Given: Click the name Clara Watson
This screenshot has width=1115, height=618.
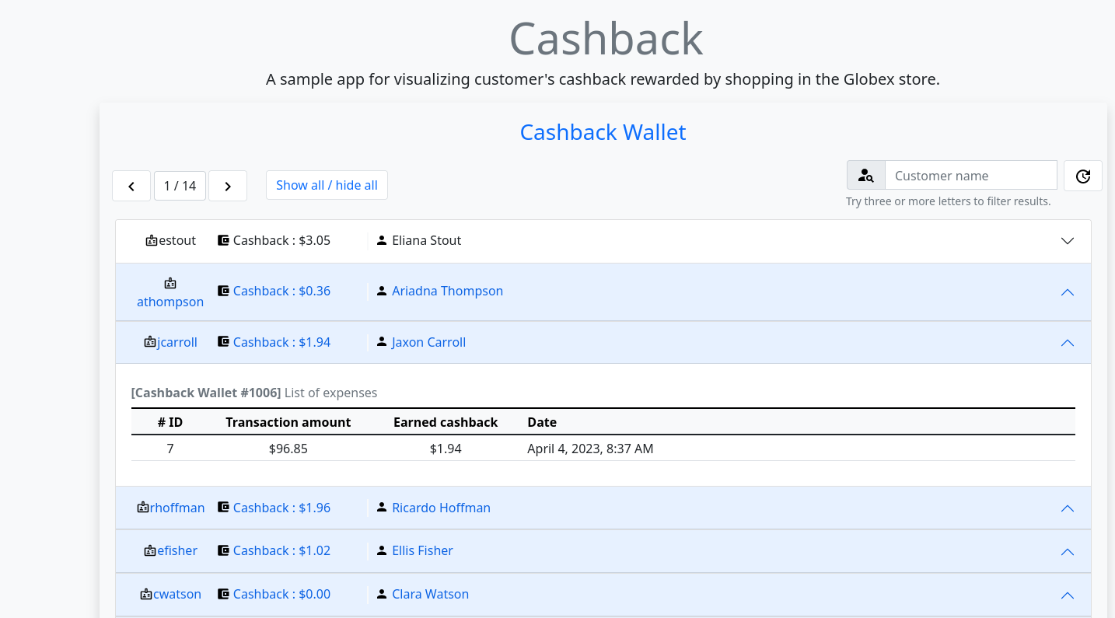Looking at the screenshot, I should [430, 594].
